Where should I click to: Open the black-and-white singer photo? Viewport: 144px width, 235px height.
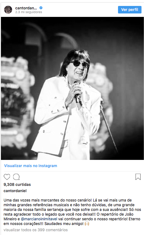click(x=72, y=88)
